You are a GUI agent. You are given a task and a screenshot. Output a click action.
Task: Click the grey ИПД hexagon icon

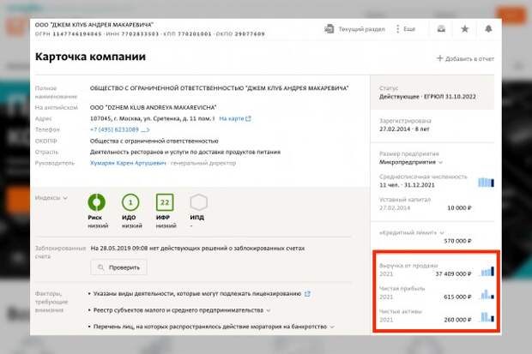198,203
